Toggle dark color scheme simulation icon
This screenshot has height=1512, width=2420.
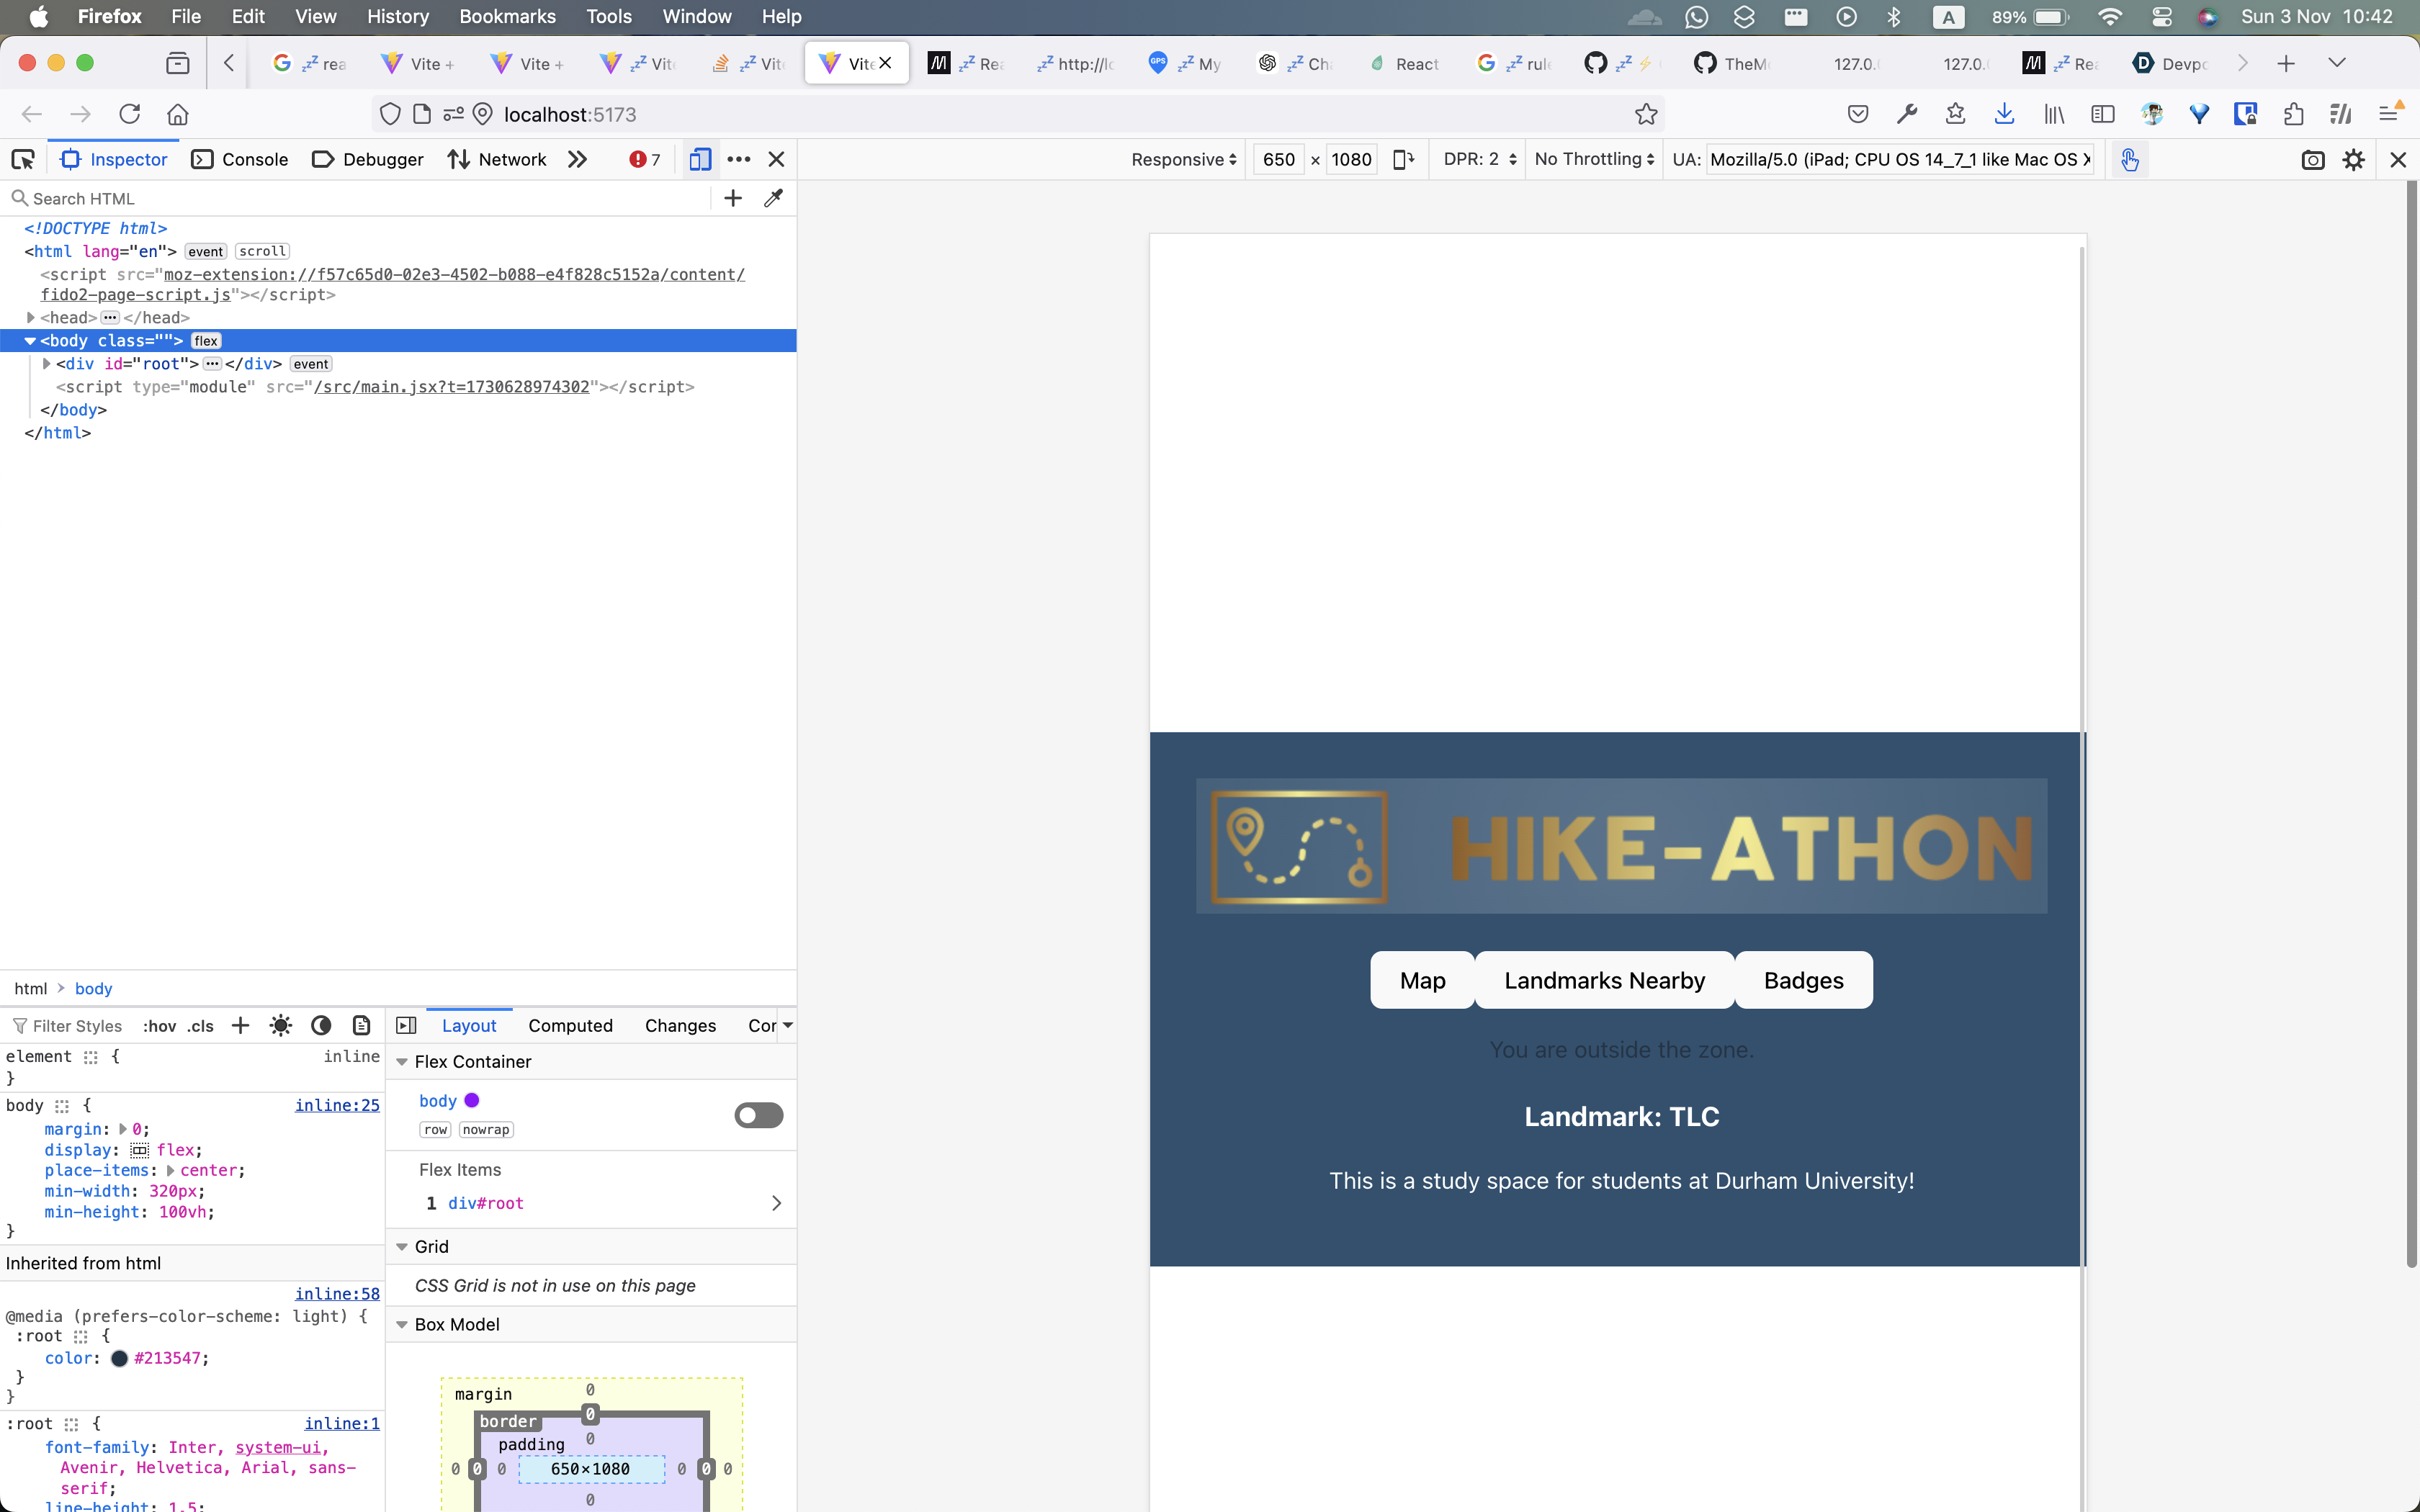pyautogui.click(x=321, y=1025)
